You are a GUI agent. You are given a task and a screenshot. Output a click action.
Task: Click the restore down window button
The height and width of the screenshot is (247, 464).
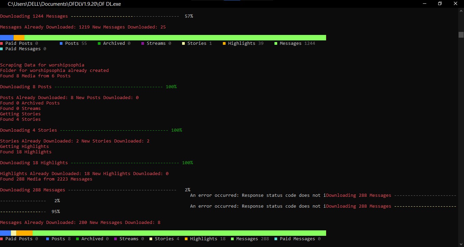pyautogui.click(x=440, y=4)
